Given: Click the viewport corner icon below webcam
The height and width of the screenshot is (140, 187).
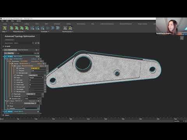Looking at the screenshot, I should click(182, 38).
